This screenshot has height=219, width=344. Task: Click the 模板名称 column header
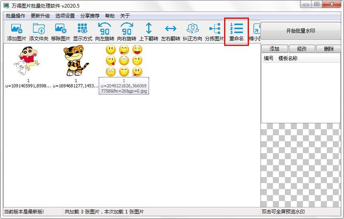288,58
